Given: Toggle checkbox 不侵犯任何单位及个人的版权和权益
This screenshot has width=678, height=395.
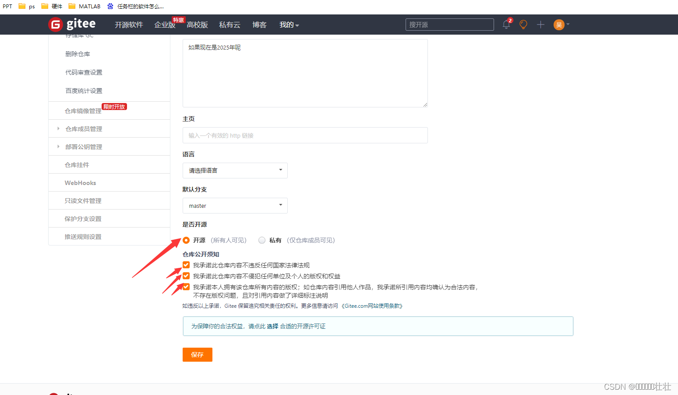Looking at the screenshot, I should (186, 276).
